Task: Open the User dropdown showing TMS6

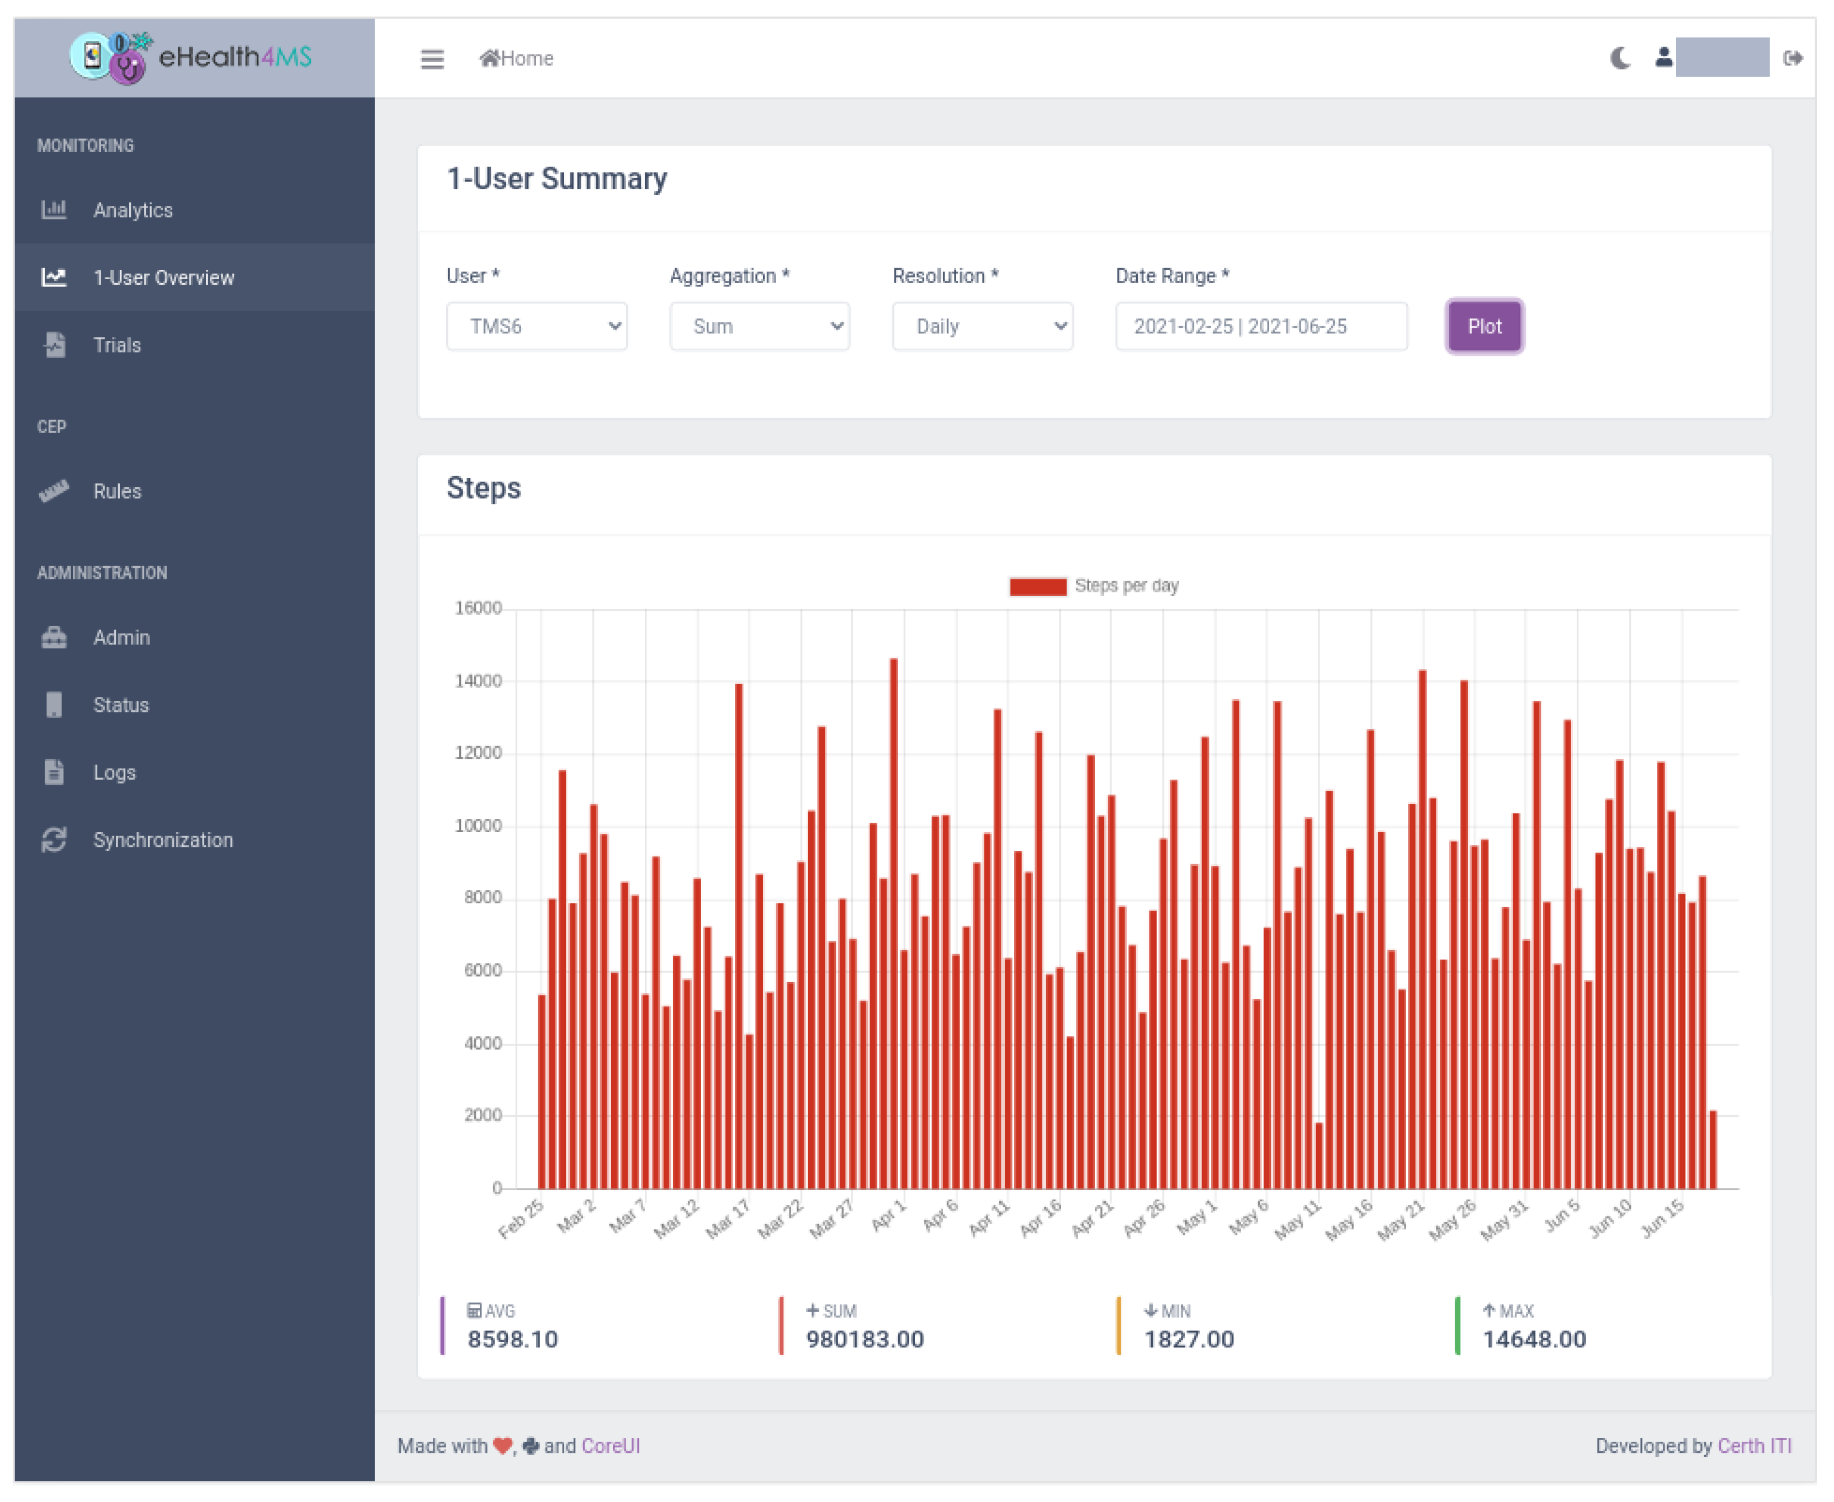Action: [x=537, y=326]
